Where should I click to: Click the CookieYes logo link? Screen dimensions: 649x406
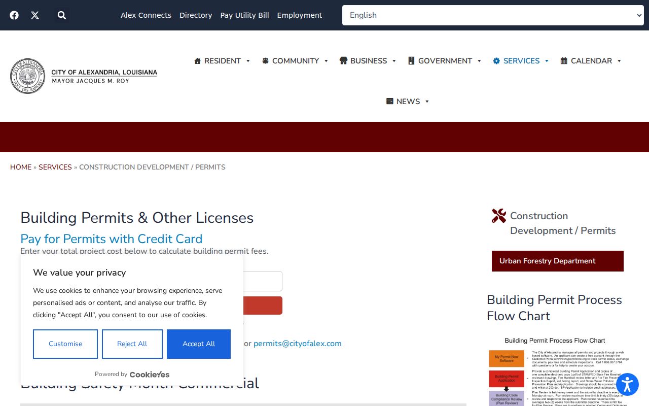(x=150, y=375)
